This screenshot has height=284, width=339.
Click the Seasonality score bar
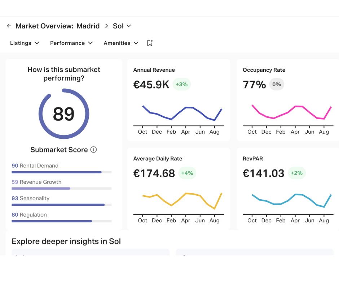pyautogui.click(x=61, y=205)
